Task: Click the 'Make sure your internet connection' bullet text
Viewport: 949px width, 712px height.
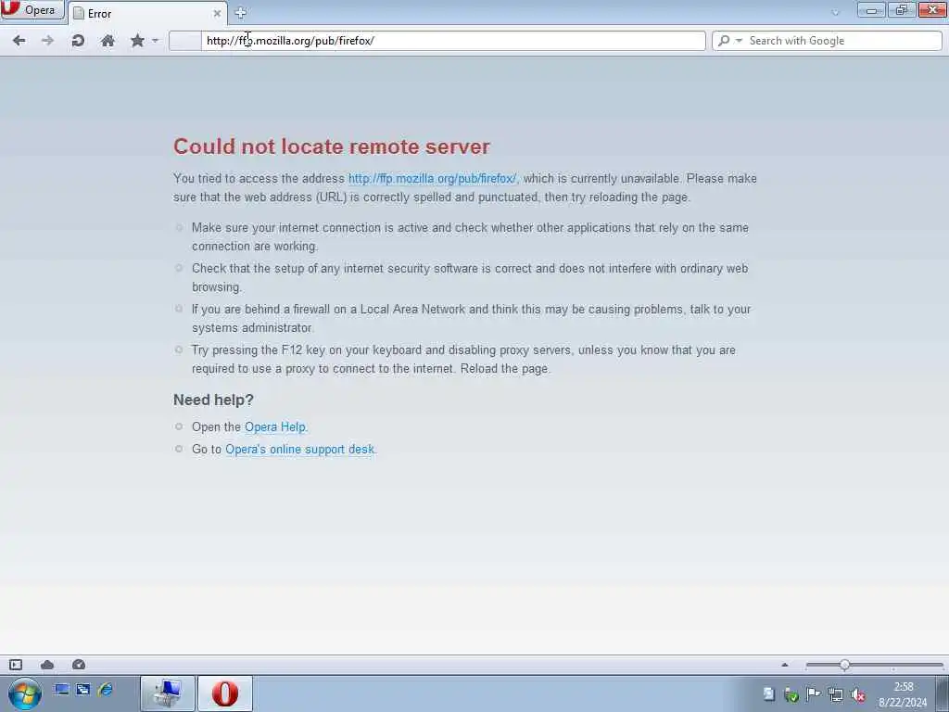Action: click(x=470, y=236)
